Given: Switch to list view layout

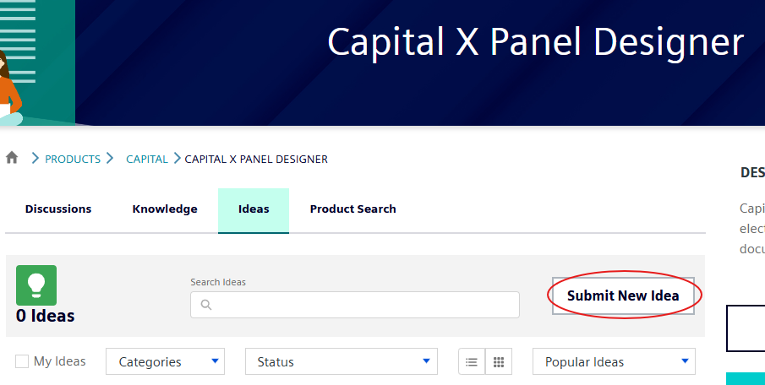Looking at the screenshot, I should click(x=472, y=362).
